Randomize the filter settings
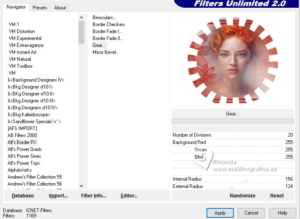The image size is (300, 219). coord(242,196)
